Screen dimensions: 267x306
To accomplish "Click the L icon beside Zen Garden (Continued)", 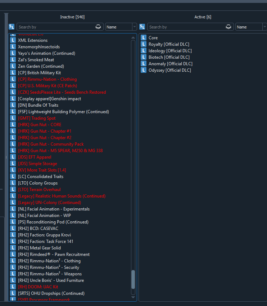I will (x=13, y=66).
